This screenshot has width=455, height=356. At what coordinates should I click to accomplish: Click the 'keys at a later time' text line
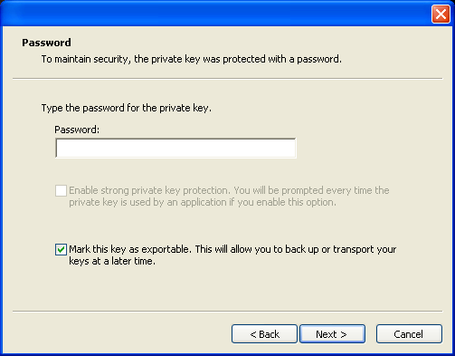[112, 261]
